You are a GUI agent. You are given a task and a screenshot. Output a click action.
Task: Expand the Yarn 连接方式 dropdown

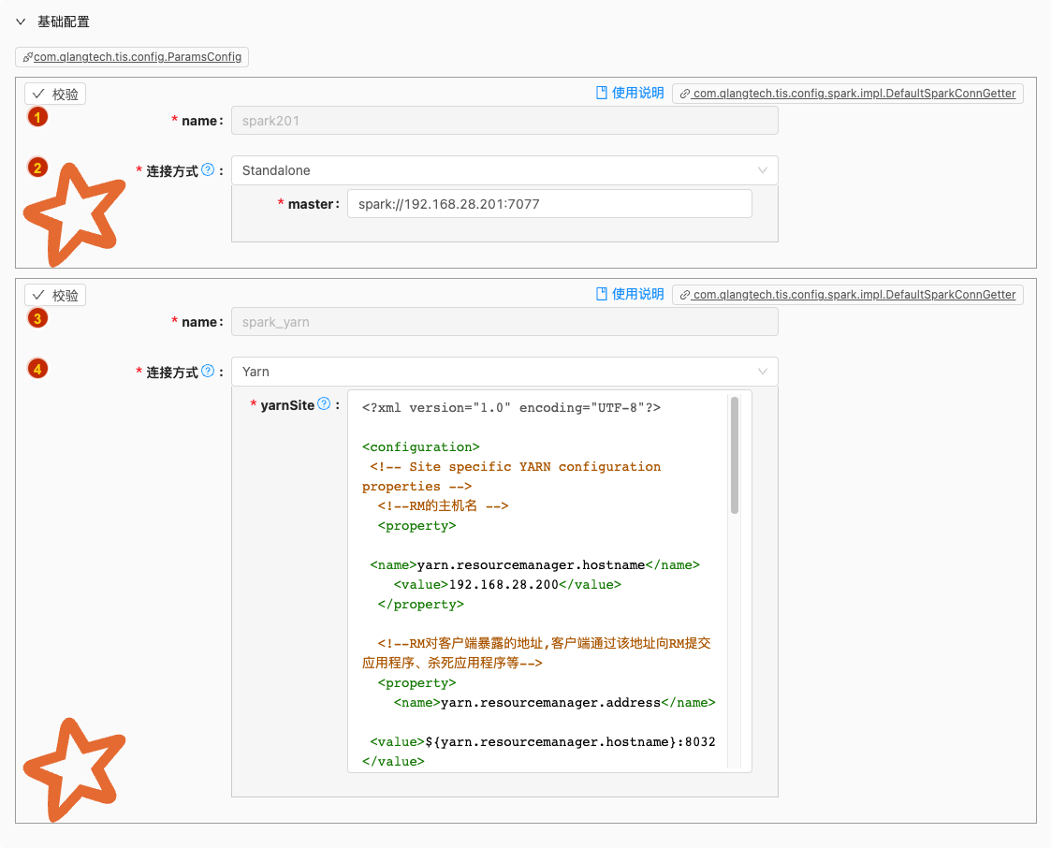(x=504, y=372)
